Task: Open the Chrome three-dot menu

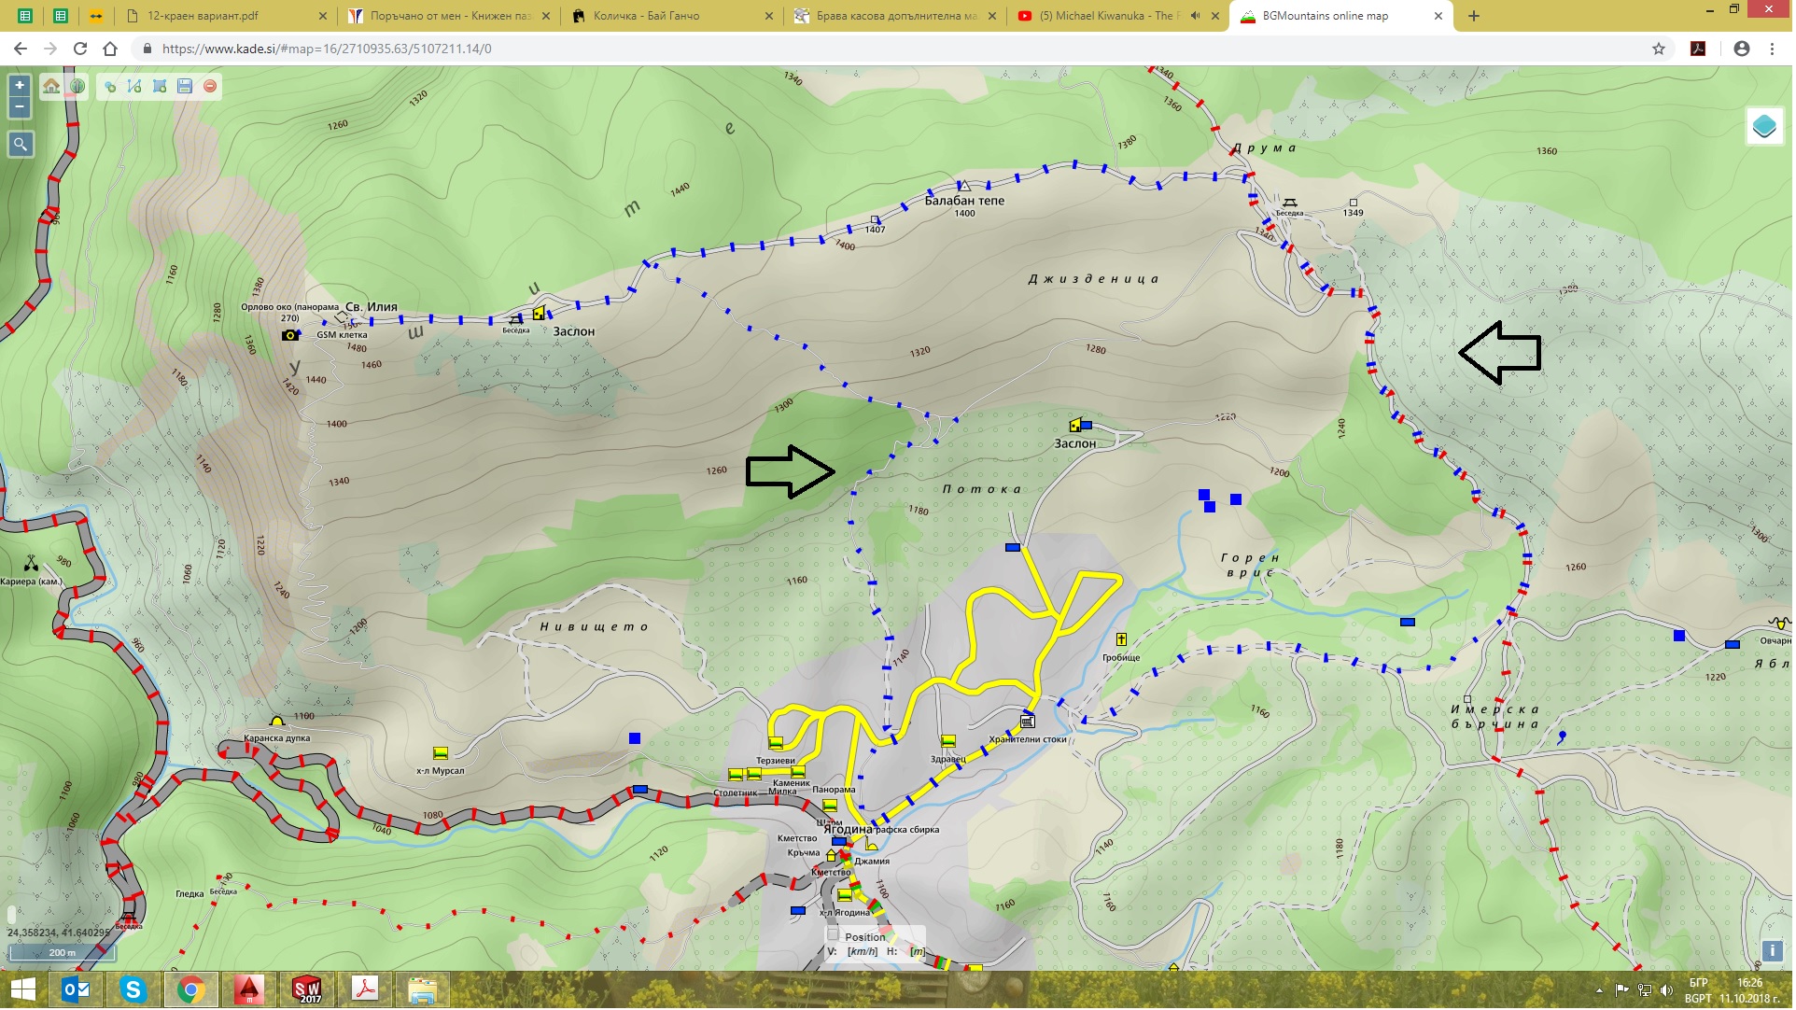Action: point(1774,49)
